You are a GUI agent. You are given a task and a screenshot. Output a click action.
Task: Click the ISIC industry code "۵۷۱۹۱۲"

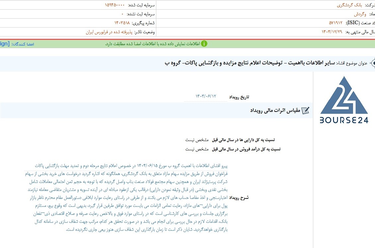coord(336,23)
